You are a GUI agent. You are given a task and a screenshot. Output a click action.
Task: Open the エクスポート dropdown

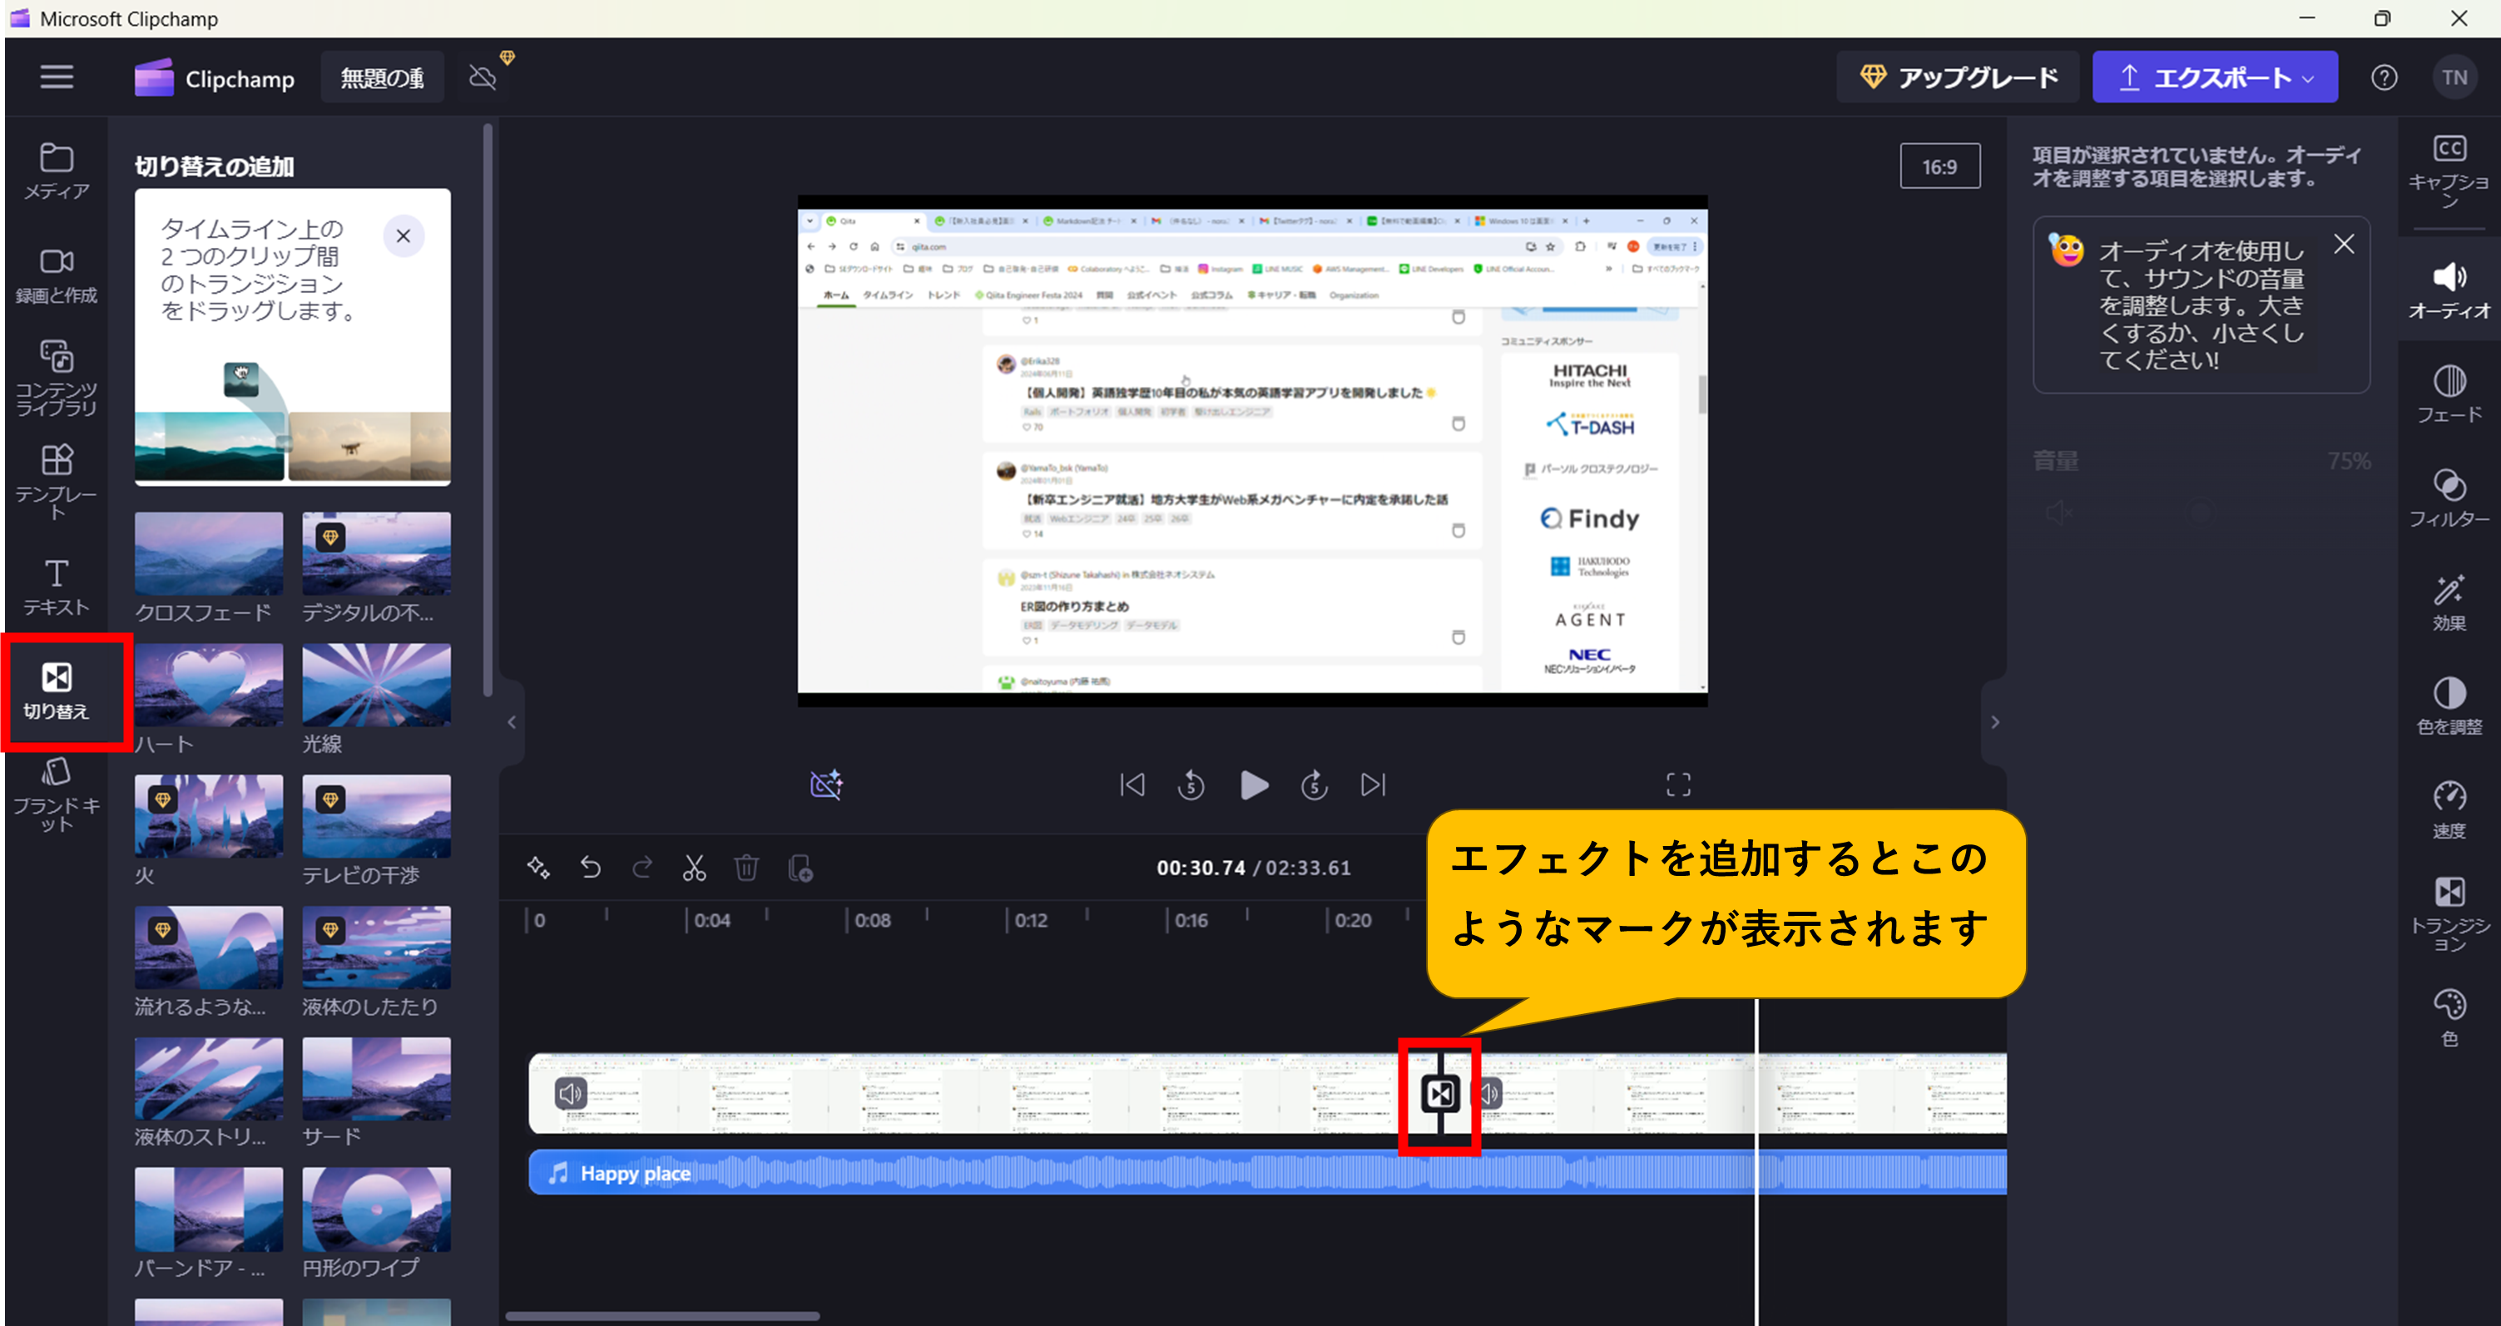click(2215, 77)
